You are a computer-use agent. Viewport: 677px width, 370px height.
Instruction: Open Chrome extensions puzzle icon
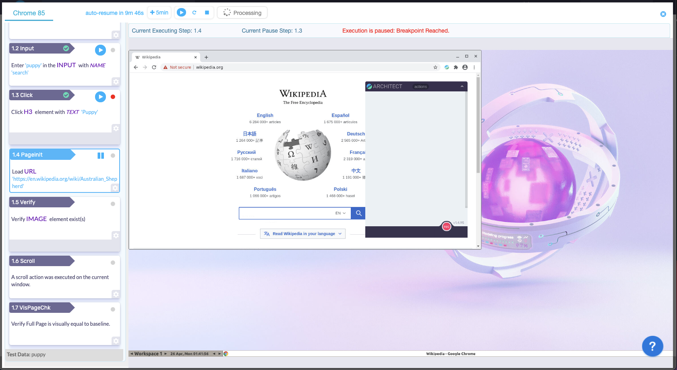click(456, 67)
